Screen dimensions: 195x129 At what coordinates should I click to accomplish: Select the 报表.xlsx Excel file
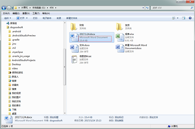pyautogui.click(x=125, y=37)
